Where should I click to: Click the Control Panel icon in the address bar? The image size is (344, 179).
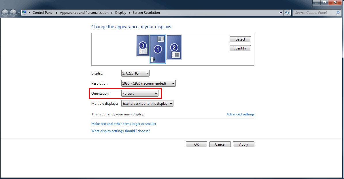[24, 13]
